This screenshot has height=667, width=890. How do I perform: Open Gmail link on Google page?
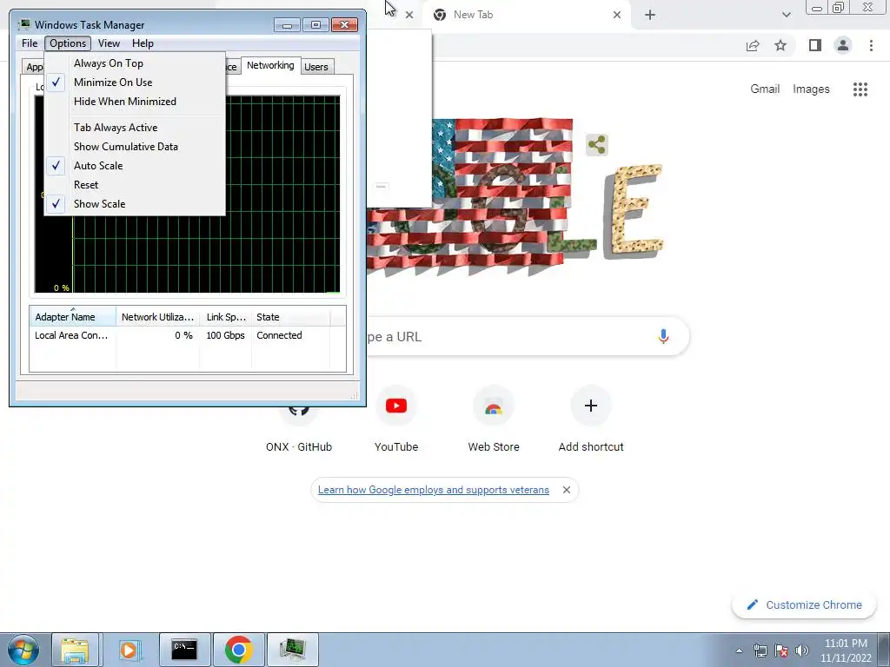[765, 89]
